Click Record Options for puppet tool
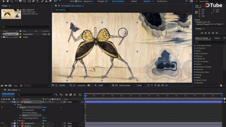Screen dimensions: 226x127 point(118,1)
